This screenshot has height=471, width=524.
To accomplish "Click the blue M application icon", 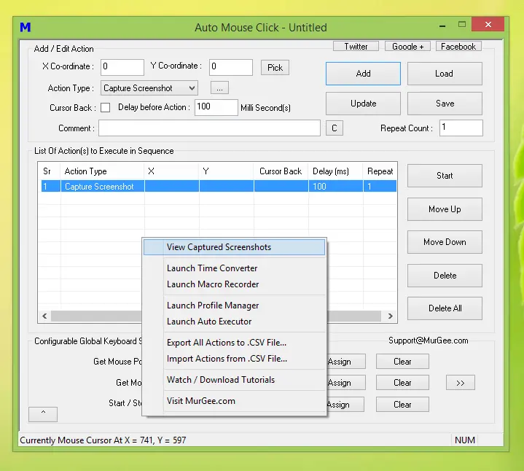I will [26, 28].
